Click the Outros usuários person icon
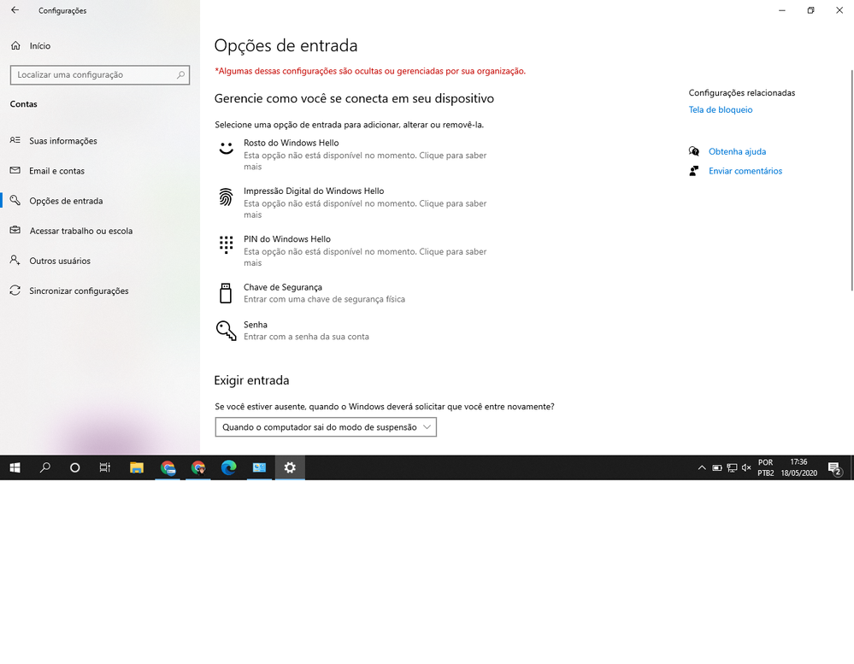The image size is (854, 664). point(15,260)
